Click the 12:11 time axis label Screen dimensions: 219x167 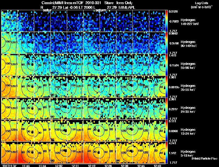point(75,166)
